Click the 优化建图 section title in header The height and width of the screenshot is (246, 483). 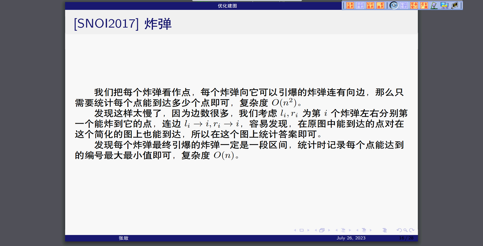(227, 6)
